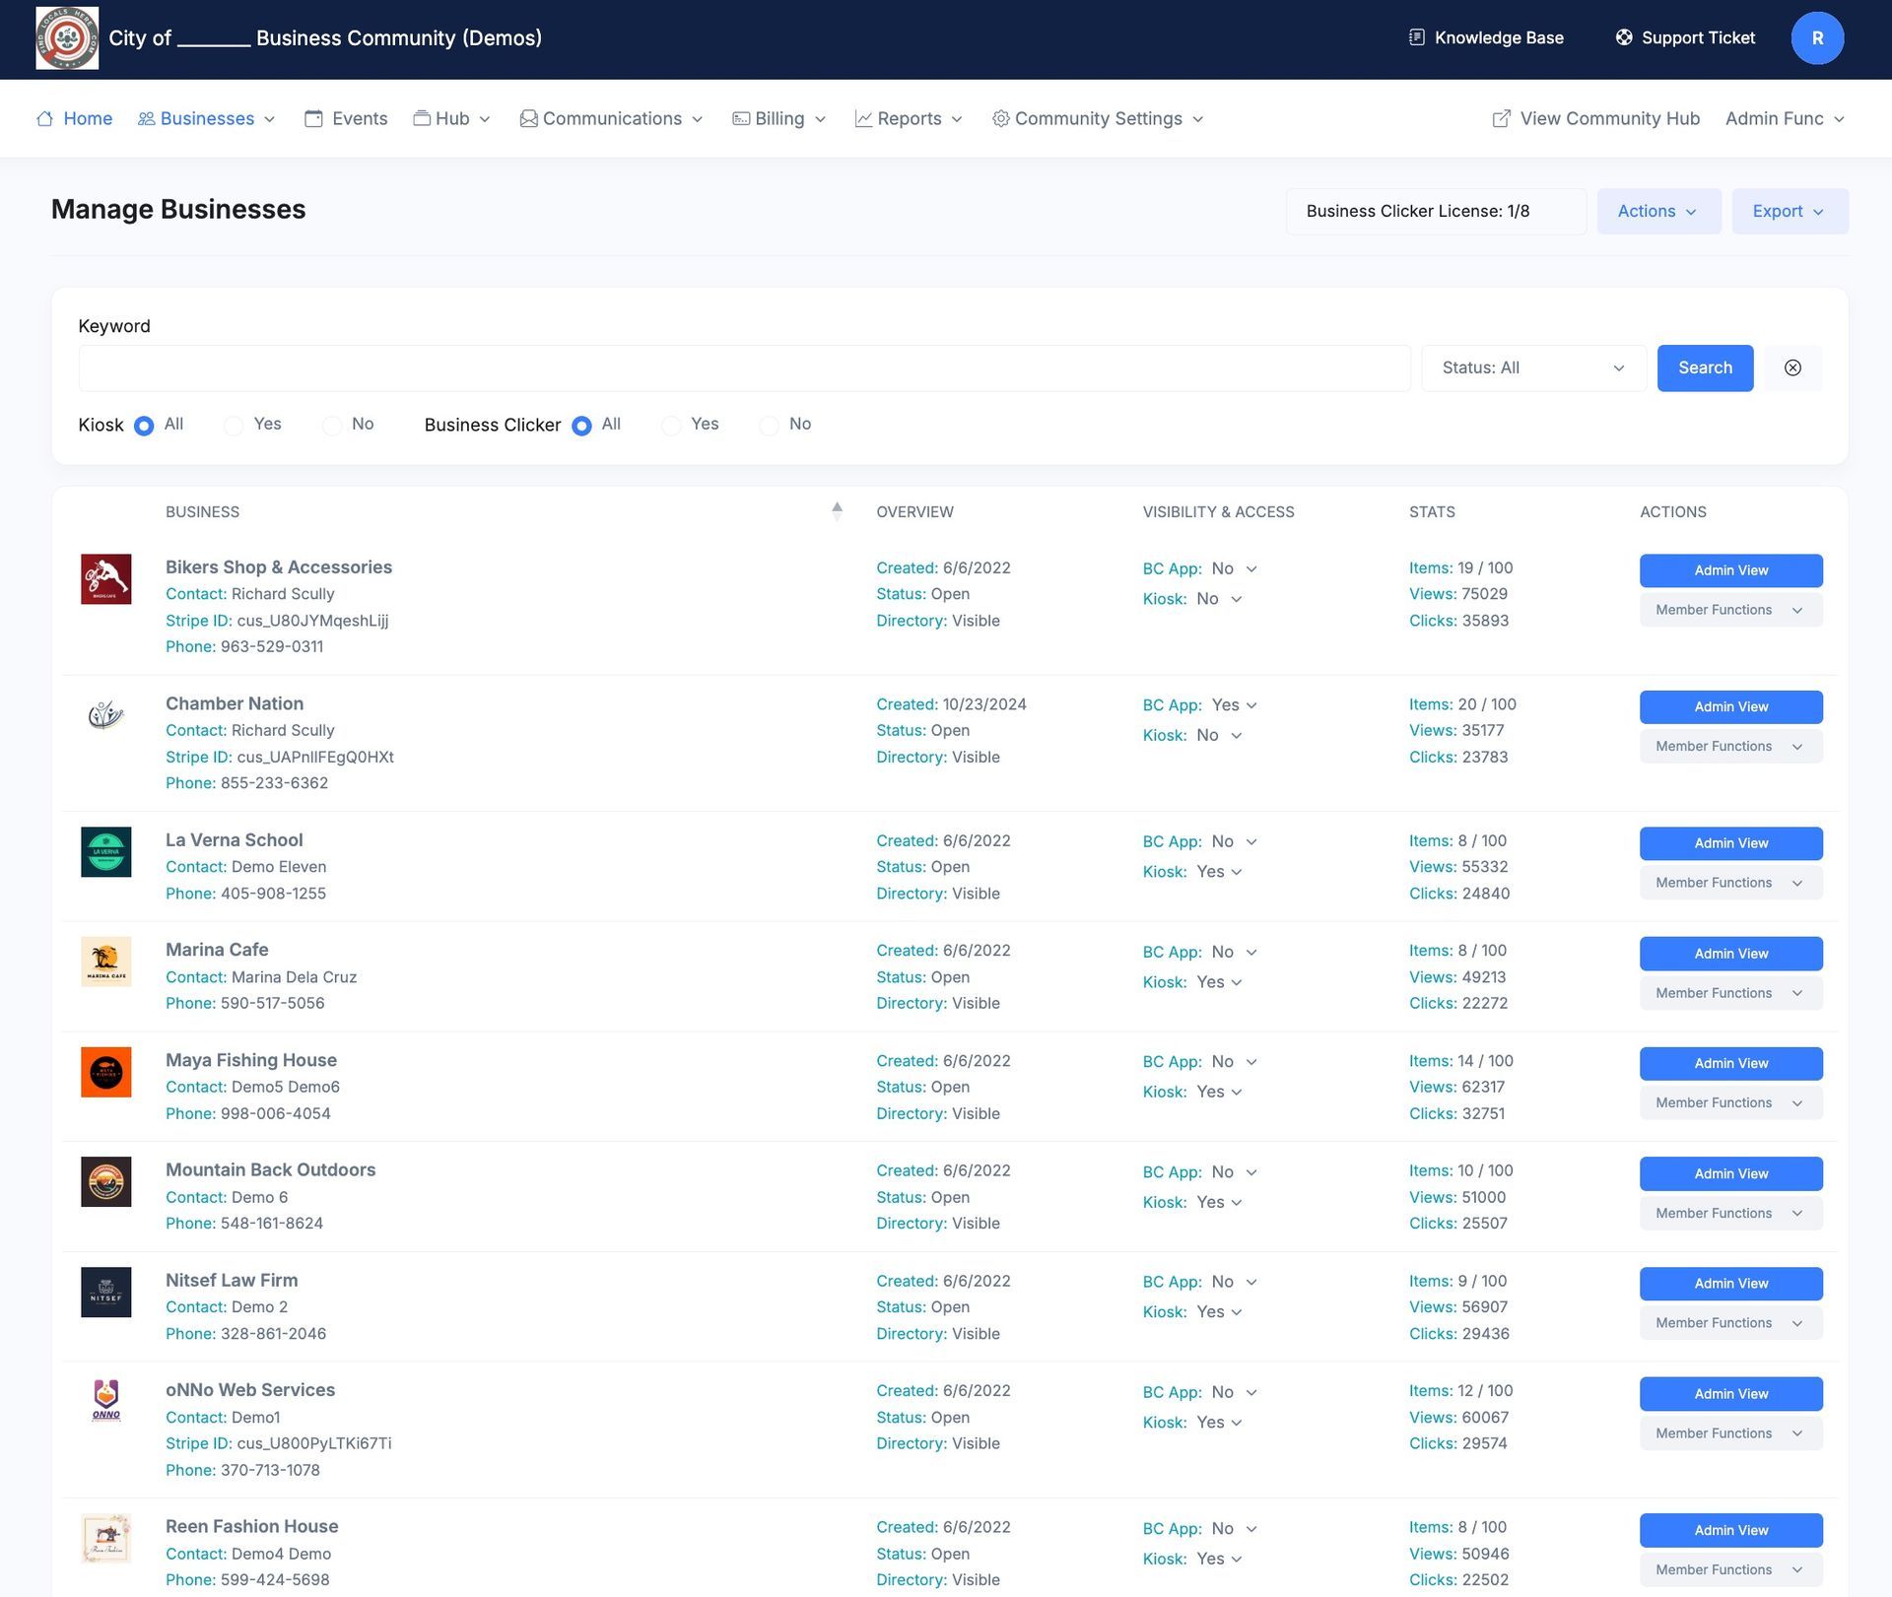Viewport: 1892px width, 1597px height.
Task: Open the Knowledge Base link
Action: [x=1486, y=38]
